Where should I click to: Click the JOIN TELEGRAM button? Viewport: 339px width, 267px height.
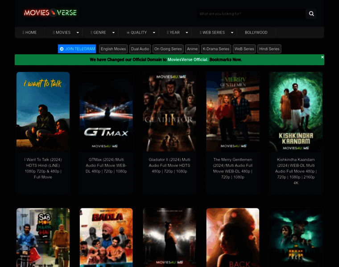point(77,49)
